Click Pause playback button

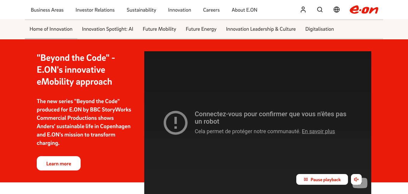(322, 179)
